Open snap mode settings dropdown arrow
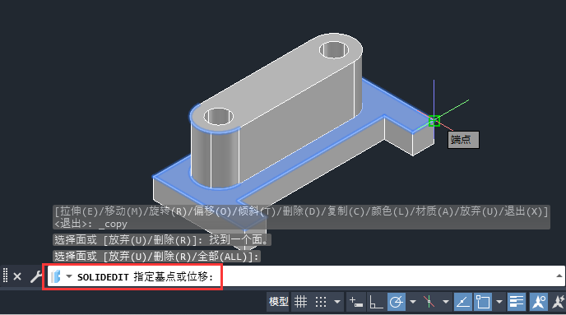Screen dimensions: 566x315 [x=337, y=302]
